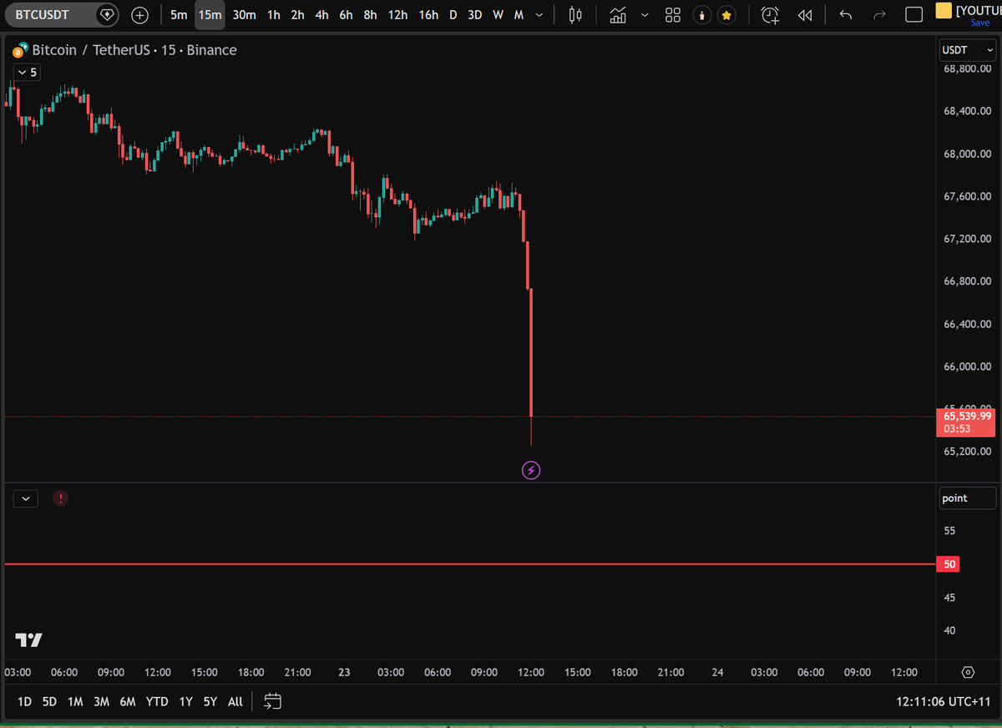
Task: Select the W weekly interval
Action: click(498, 15)
